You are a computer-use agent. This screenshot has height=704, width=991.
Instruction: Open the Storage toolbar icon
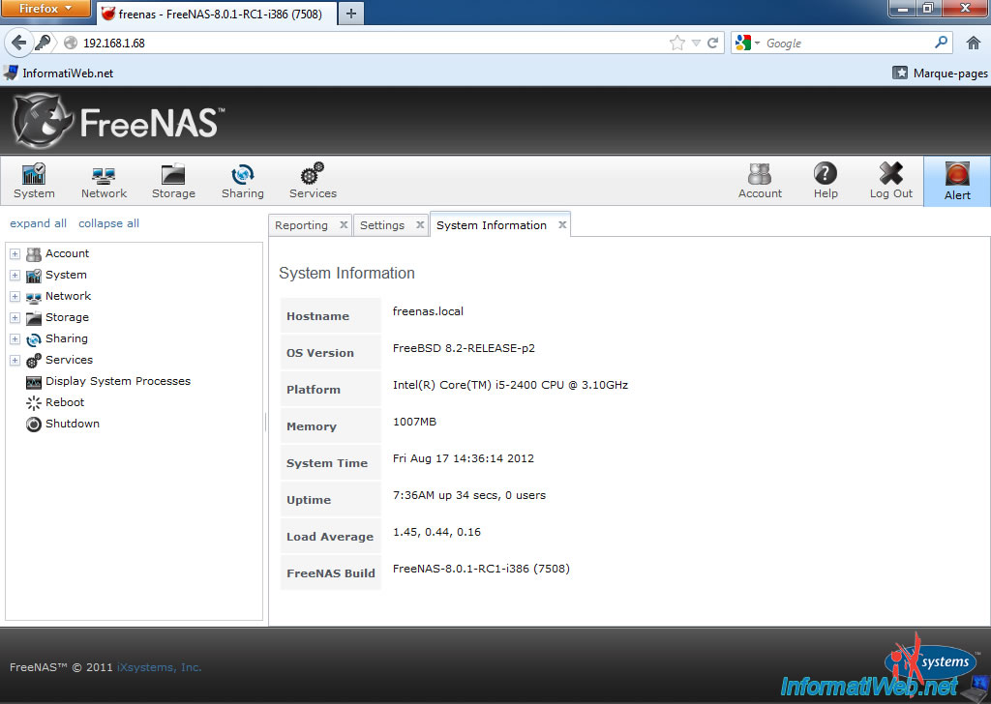pyautogui.click(x=173, y=181)
